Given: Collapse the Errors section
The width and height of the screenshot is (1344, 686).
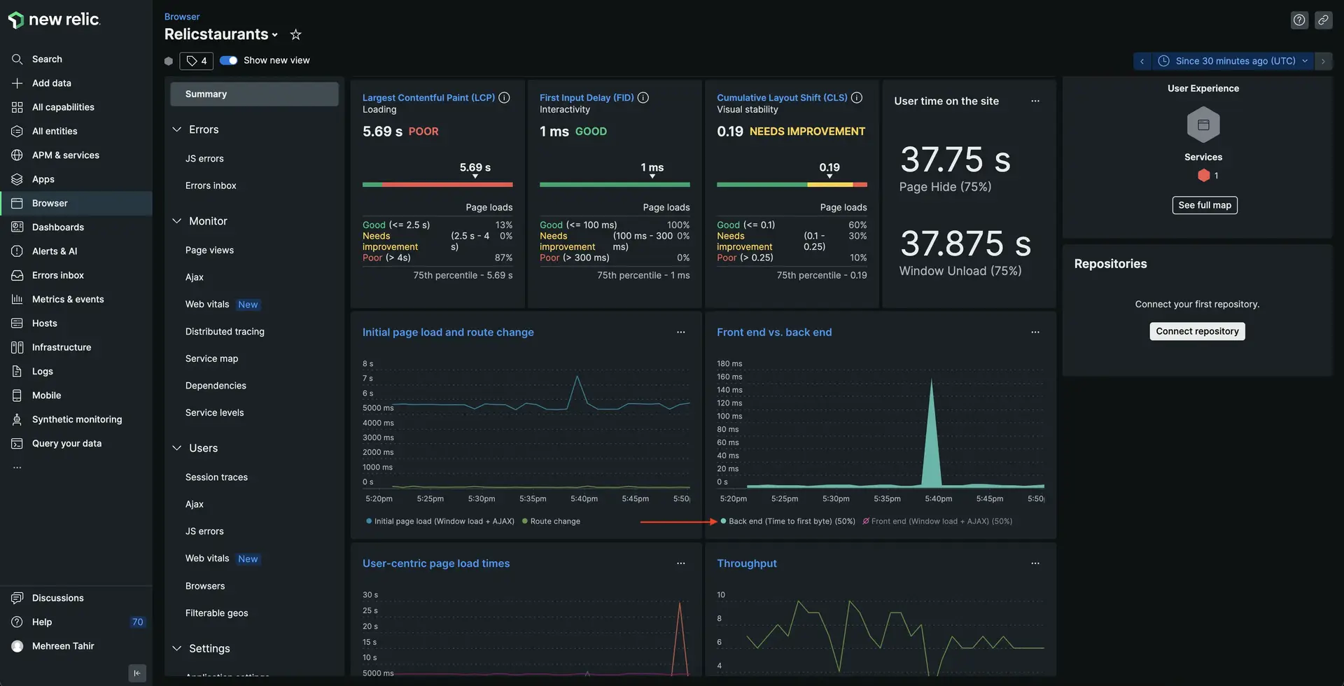Looking at the screenshot, I should click(177, 129).
